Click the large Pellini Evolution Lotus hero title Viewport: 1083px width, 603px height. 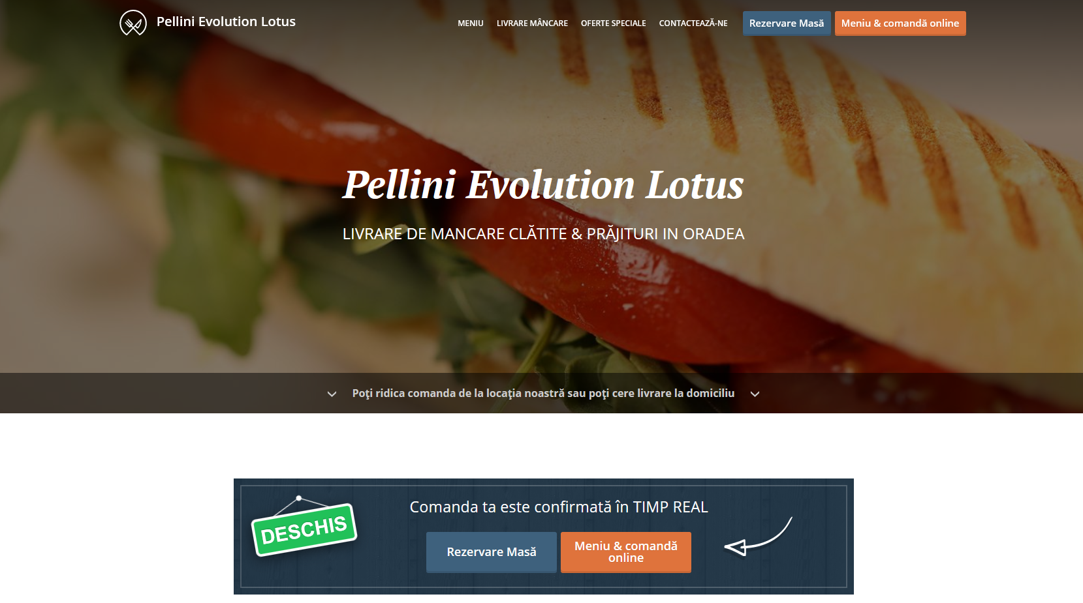coord(543,184)
